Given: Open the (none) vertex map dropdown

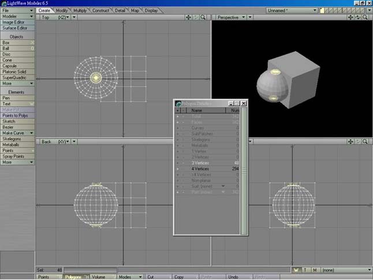Looking at the screenshot, I should [346, 270].
